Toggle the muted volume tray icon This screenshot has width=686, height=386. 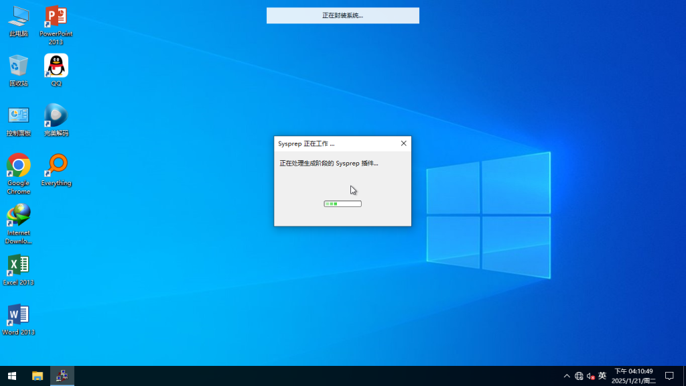(591, 376)
